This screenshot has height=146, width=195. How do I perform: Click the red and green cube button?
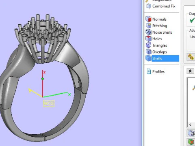[191, 142]
